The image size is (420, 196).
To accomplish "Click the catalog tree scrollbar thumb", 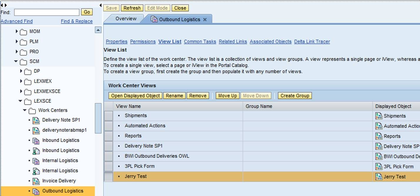I will point(98,118).
